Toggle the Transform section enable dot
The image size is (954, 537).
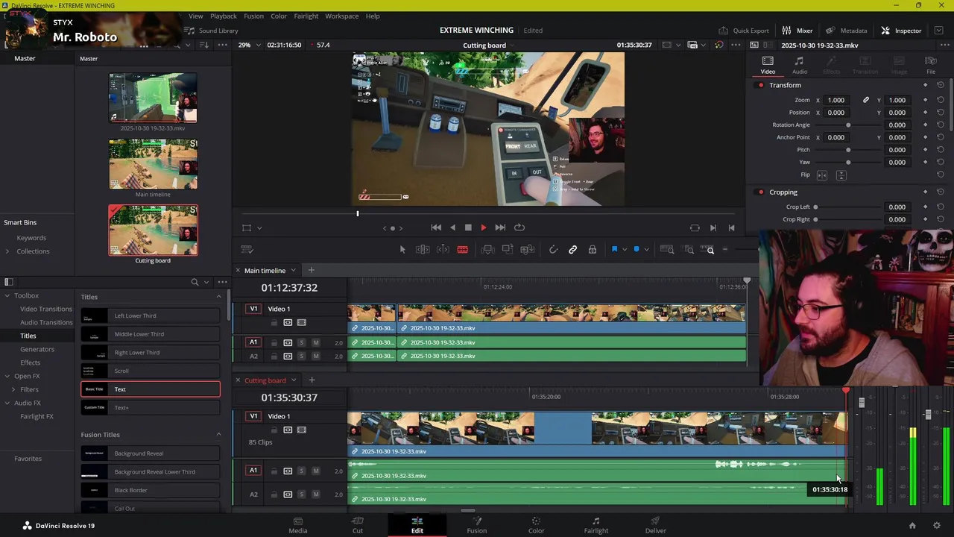[760, 85]
